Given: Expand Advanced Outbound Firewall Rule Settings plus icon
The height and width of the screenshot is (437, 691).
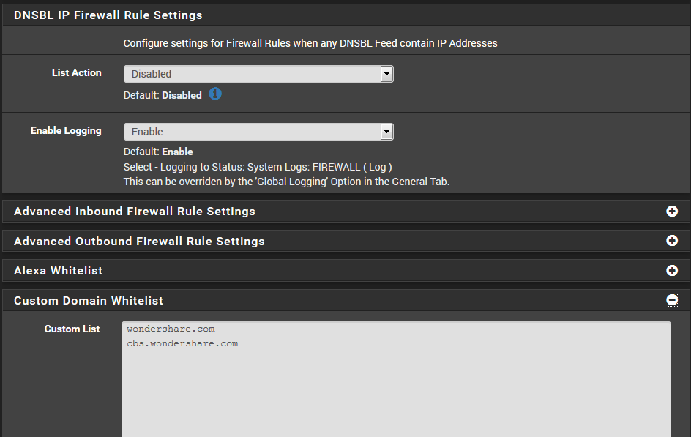Looking at the screenshot, I should [x=672, y=241].
